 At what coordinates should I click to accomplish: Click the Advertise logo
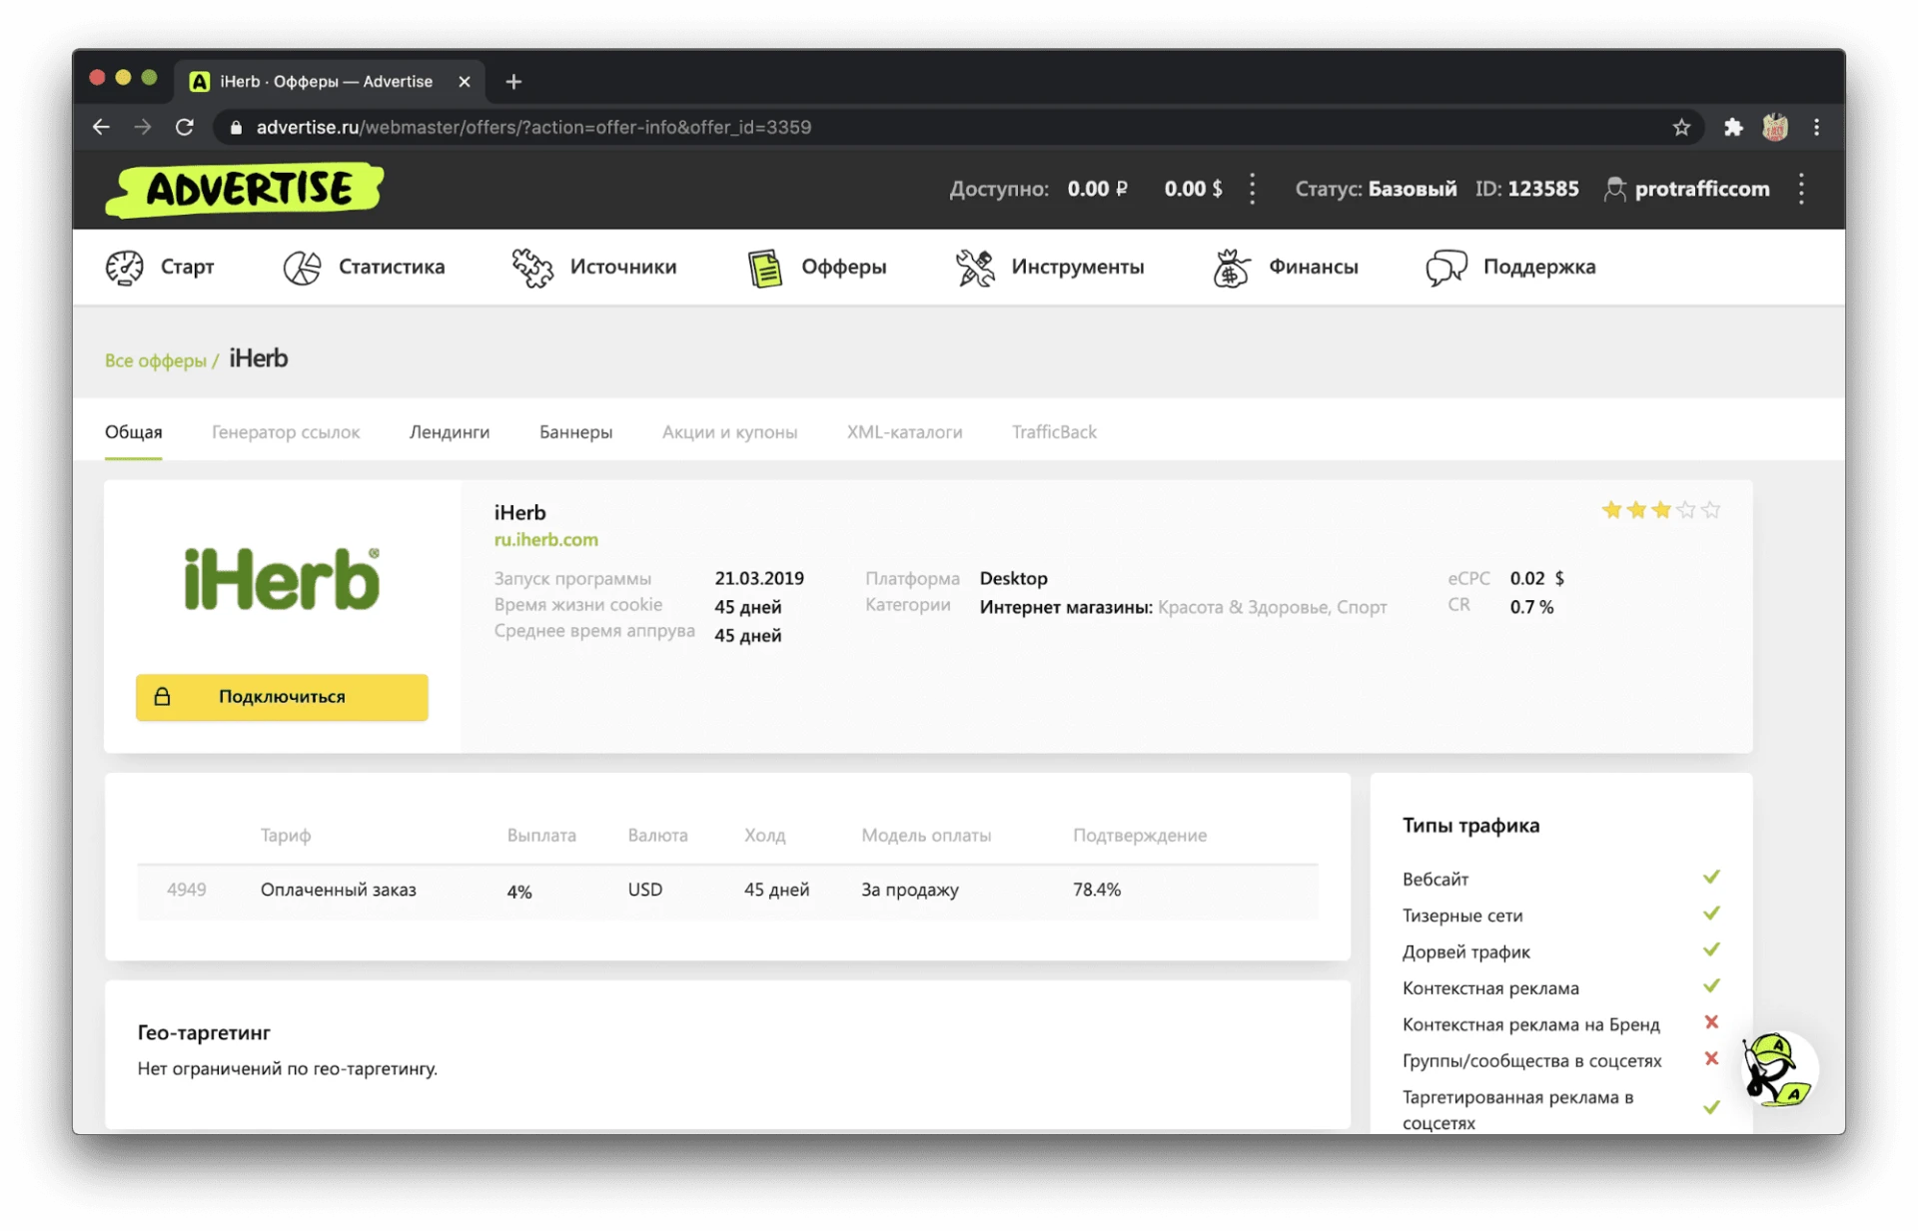[x=245, y=189]
